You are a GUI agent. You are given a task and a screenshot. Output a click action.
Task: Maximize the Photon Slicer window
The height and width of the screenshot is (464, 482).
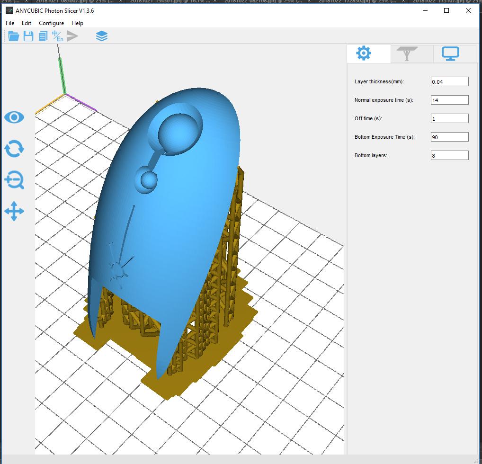(x=446, y=10)
